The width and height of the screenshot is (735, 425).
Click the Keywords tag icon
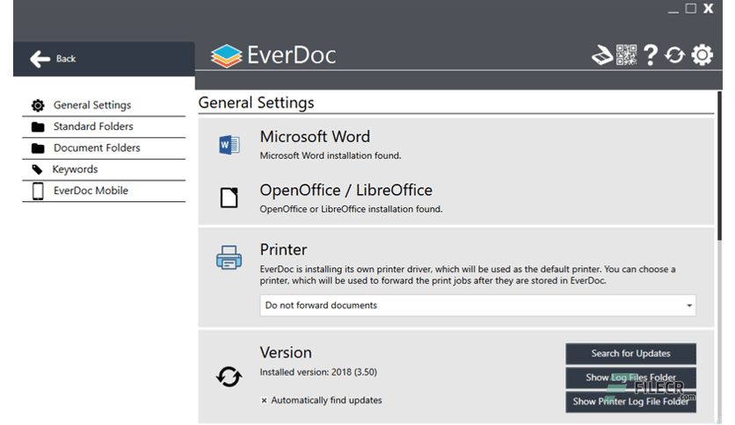(x=37, y=169)
